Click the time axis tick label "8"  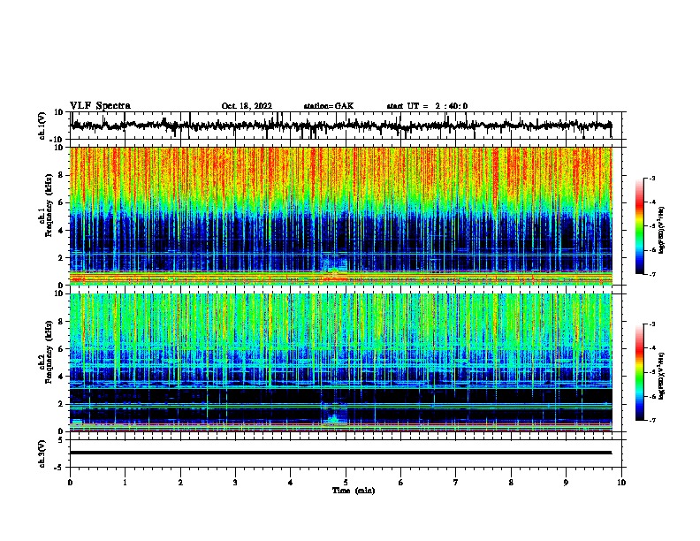(511, 483)
